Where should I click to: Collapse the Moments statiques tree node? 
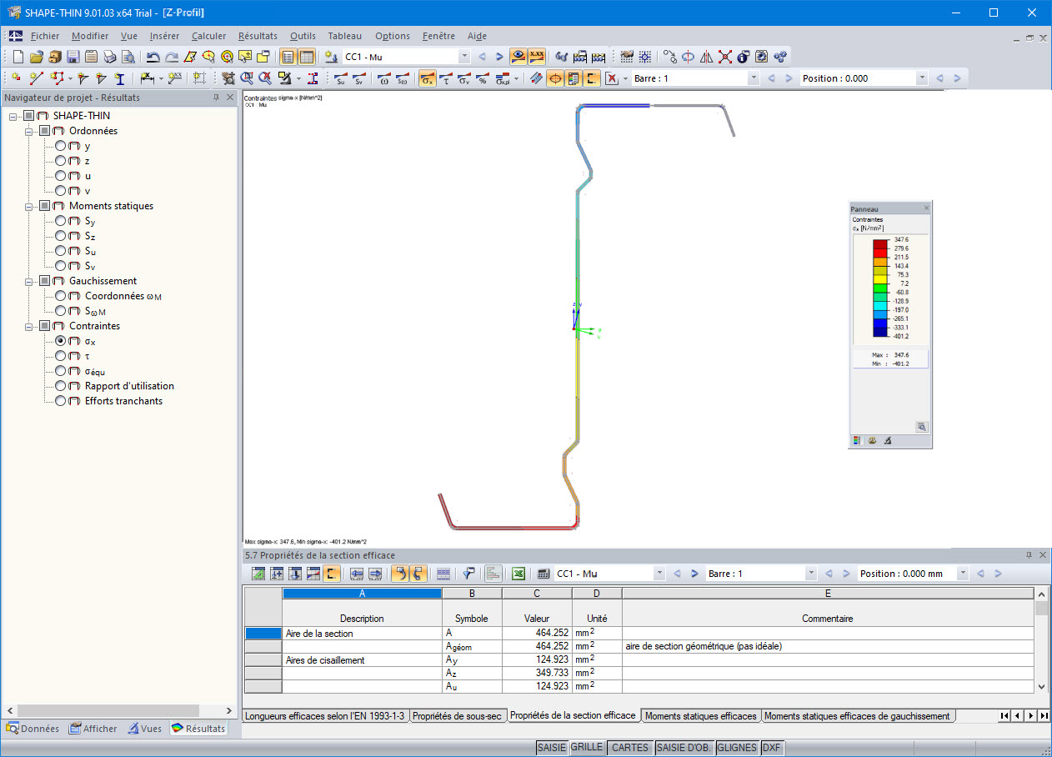(29, 206)
